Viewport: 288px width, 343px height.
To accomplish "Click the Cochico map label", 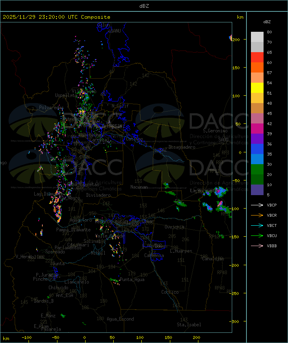I will [170, 292].
